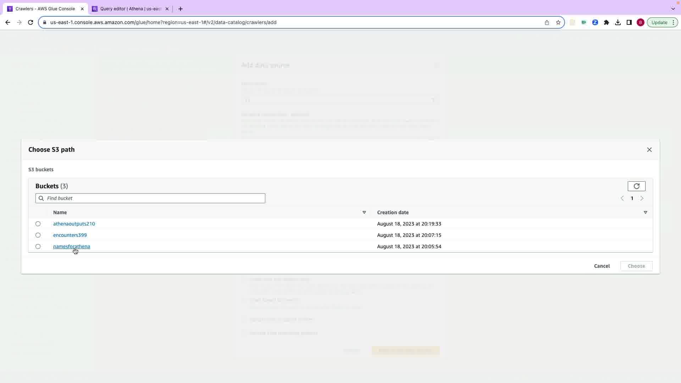Select the namesforathena bucket radio button
The image size is (681, 383).
(x=38, y=246)
